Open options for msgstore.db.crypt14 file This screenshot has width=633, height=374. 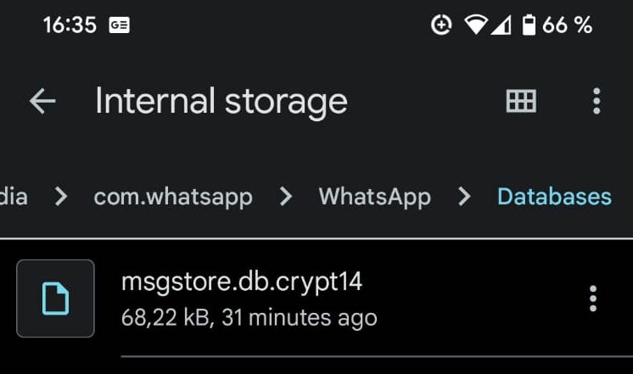(x=592, y=299)
